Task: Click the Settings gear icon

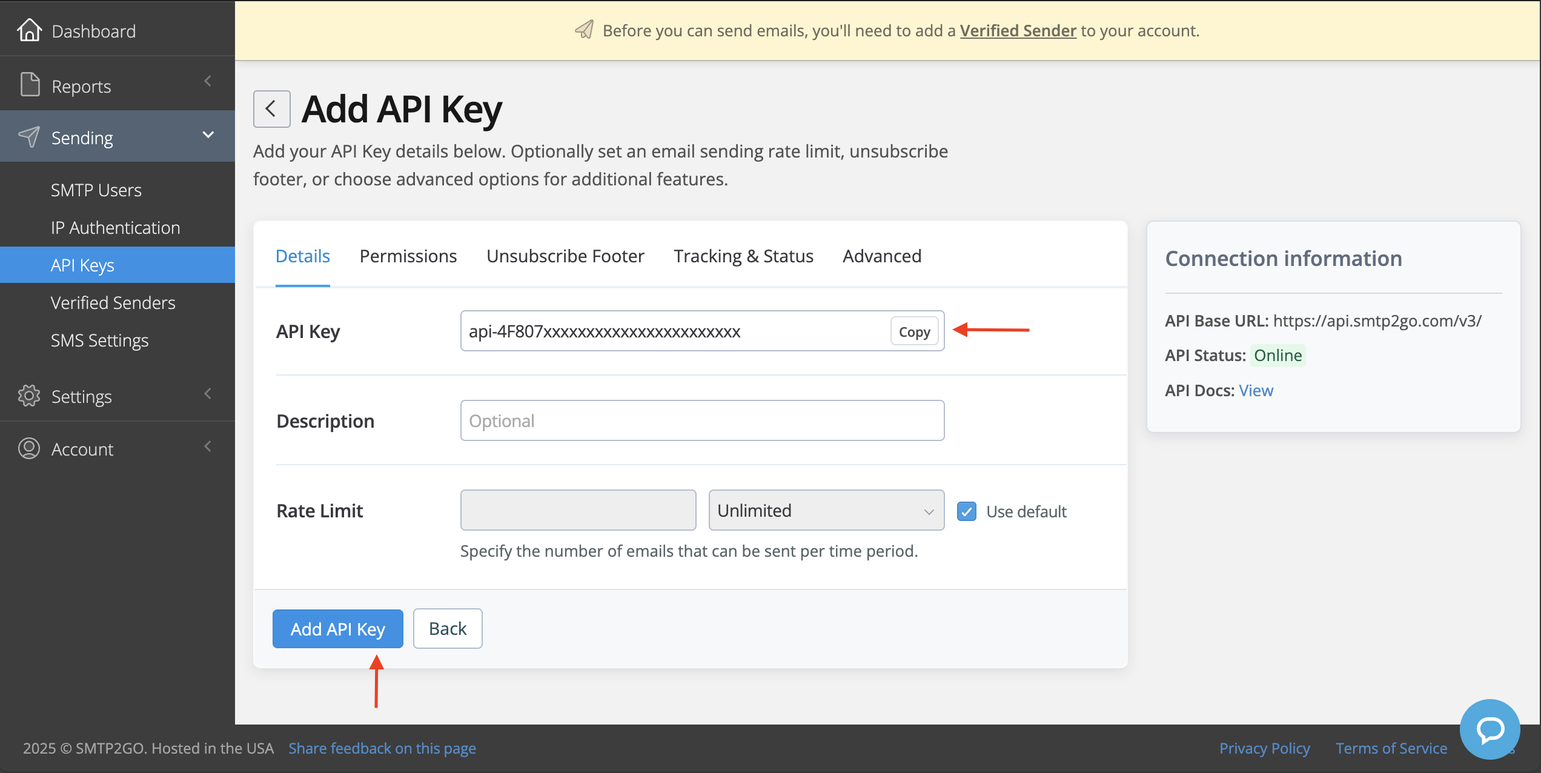Action: [x=29, y=396]
